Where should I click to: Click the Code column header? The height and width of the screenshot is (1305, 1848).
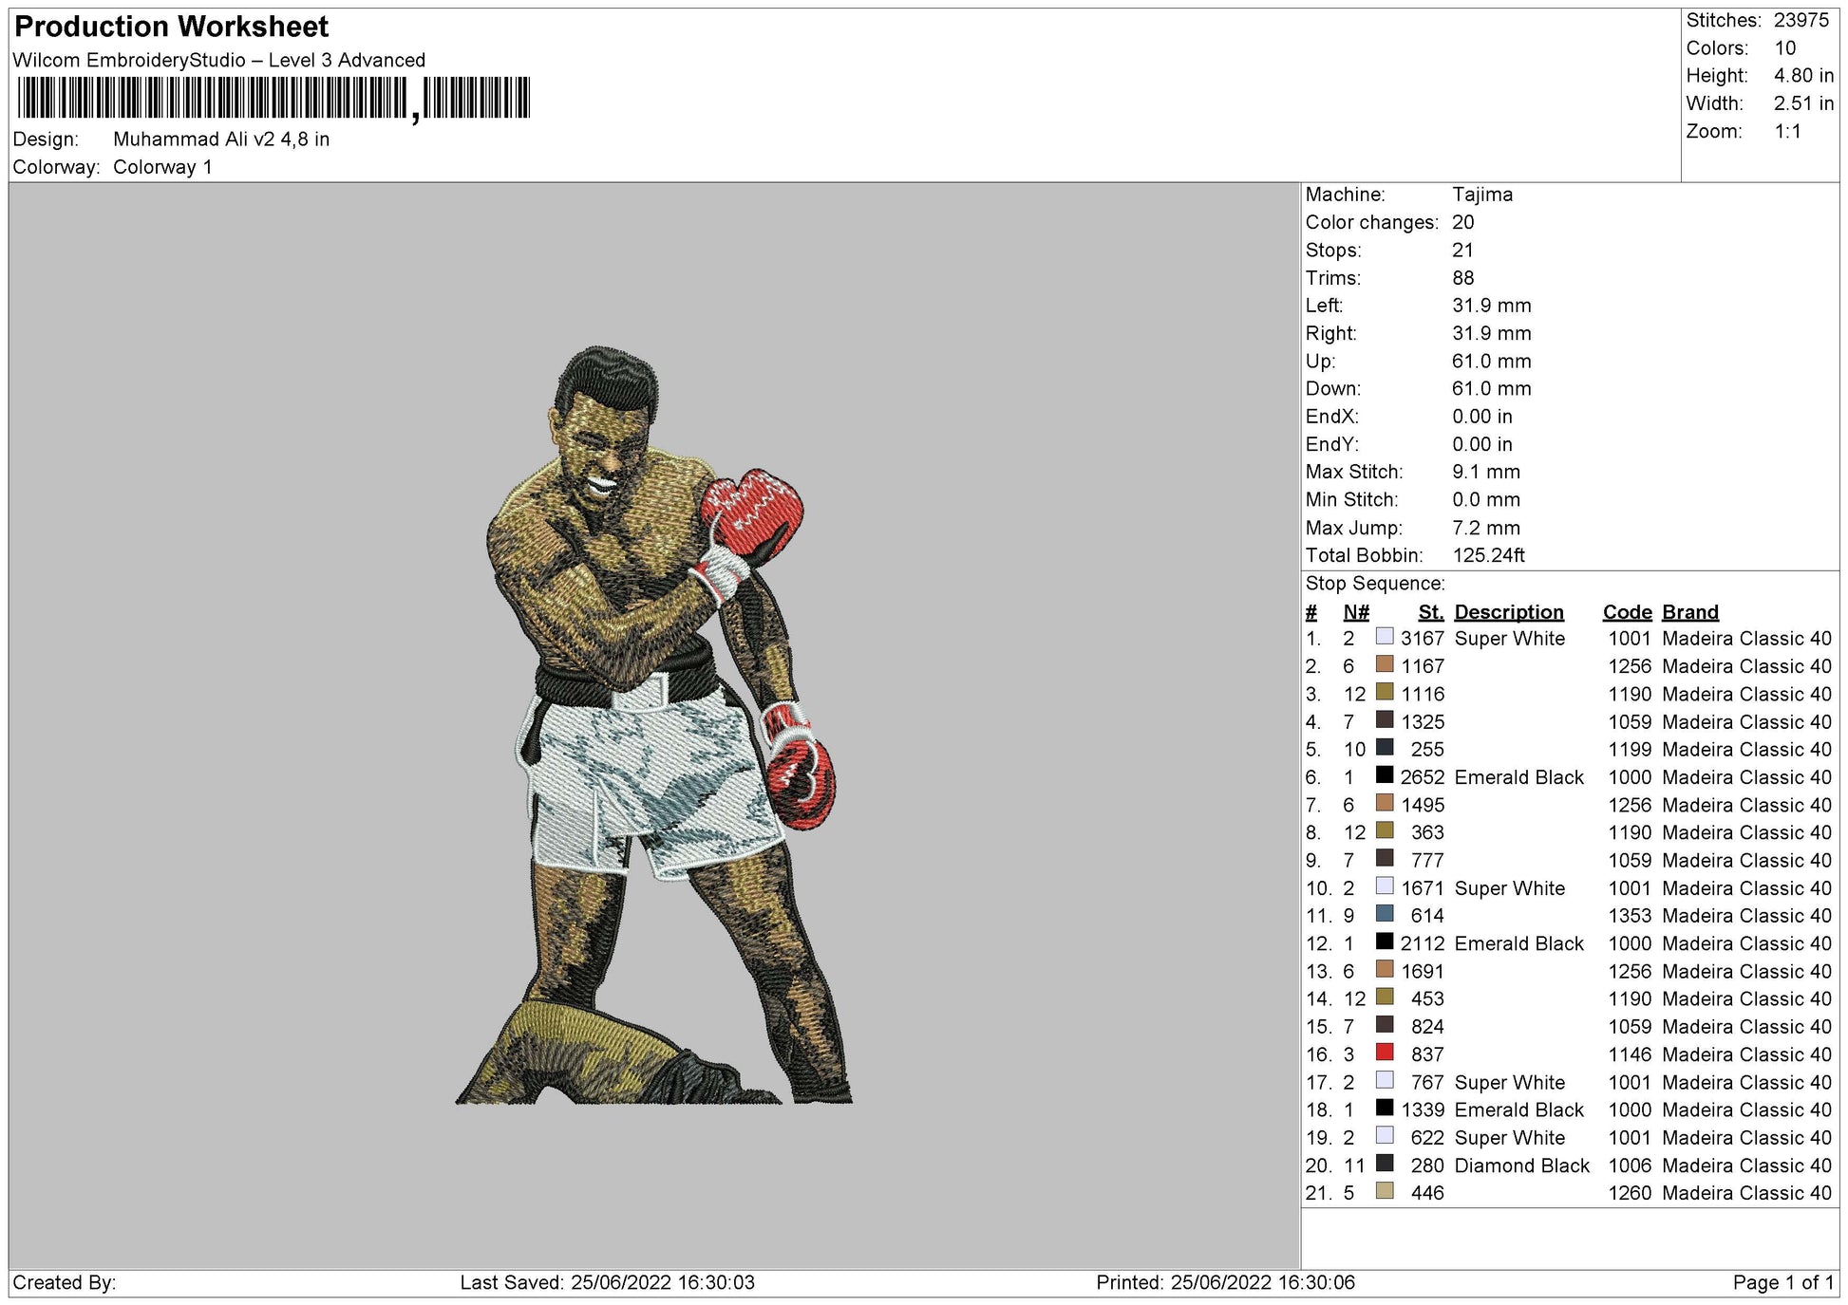pyautogui.click(x=1627, y=612)
